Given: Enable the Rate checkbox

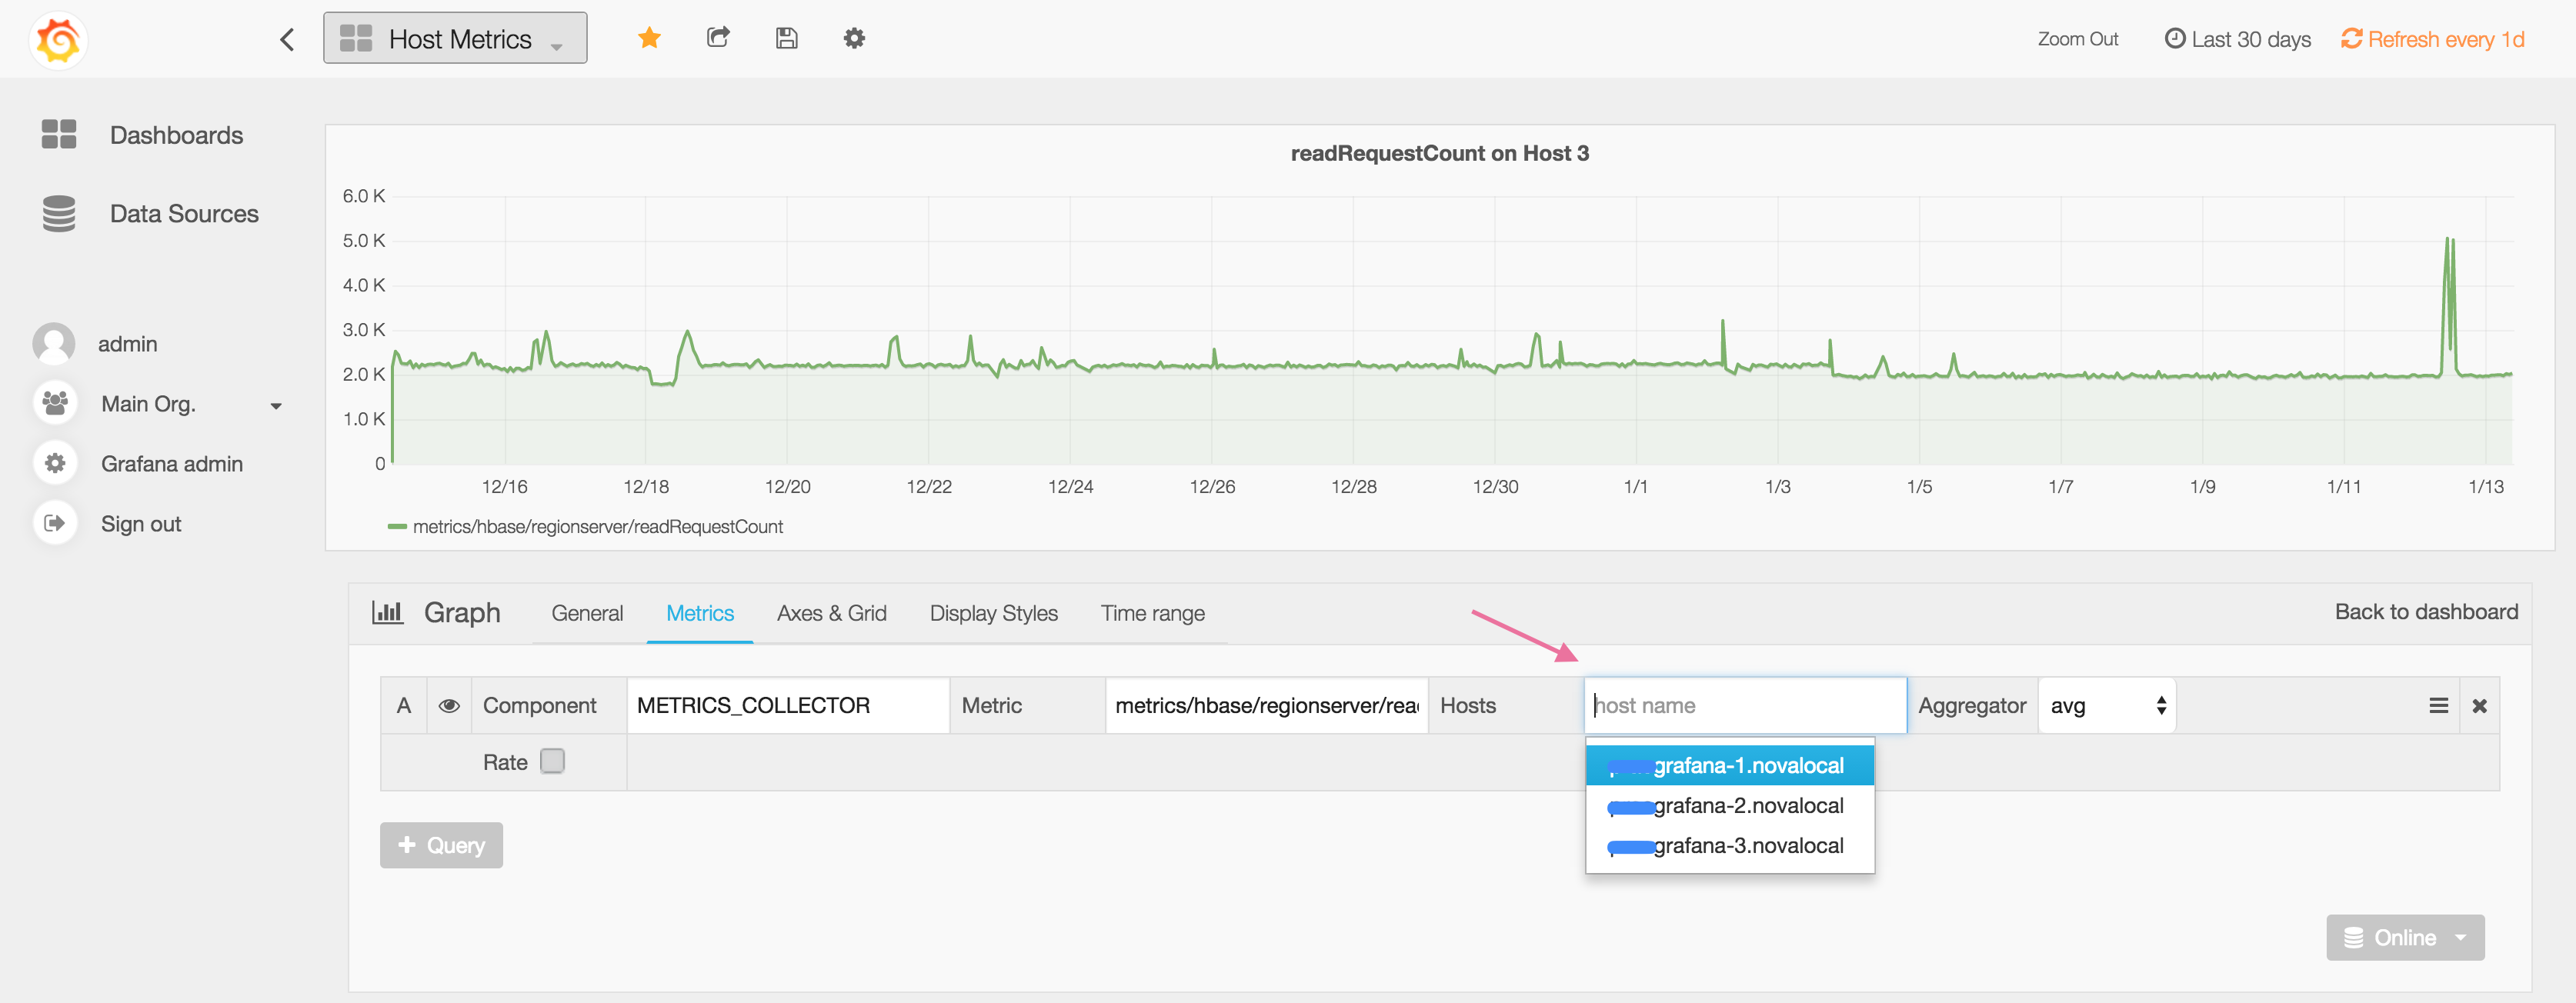Looking at the screenshot, I should [552, 762].
